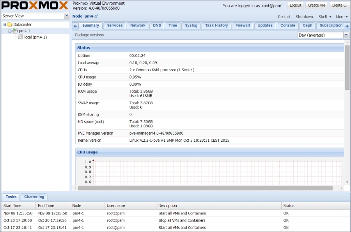Click the CPU usage value 0.95%
The height and width of the screenshot is (232, 351).
click(135, 77)
